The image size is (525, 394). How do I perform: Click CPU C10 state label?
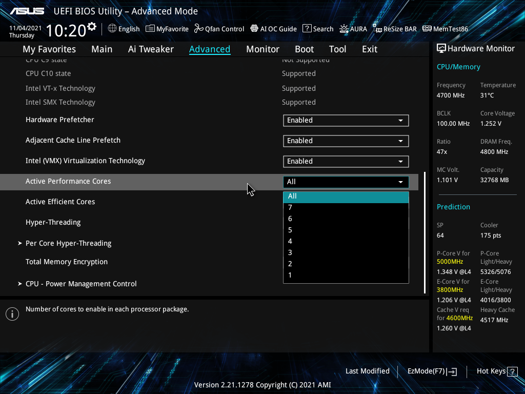tap(48, 74)
